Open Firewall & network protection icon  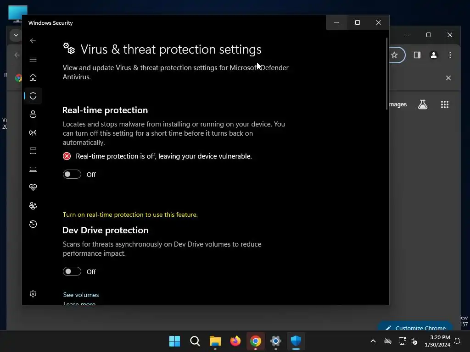(33, 132)
